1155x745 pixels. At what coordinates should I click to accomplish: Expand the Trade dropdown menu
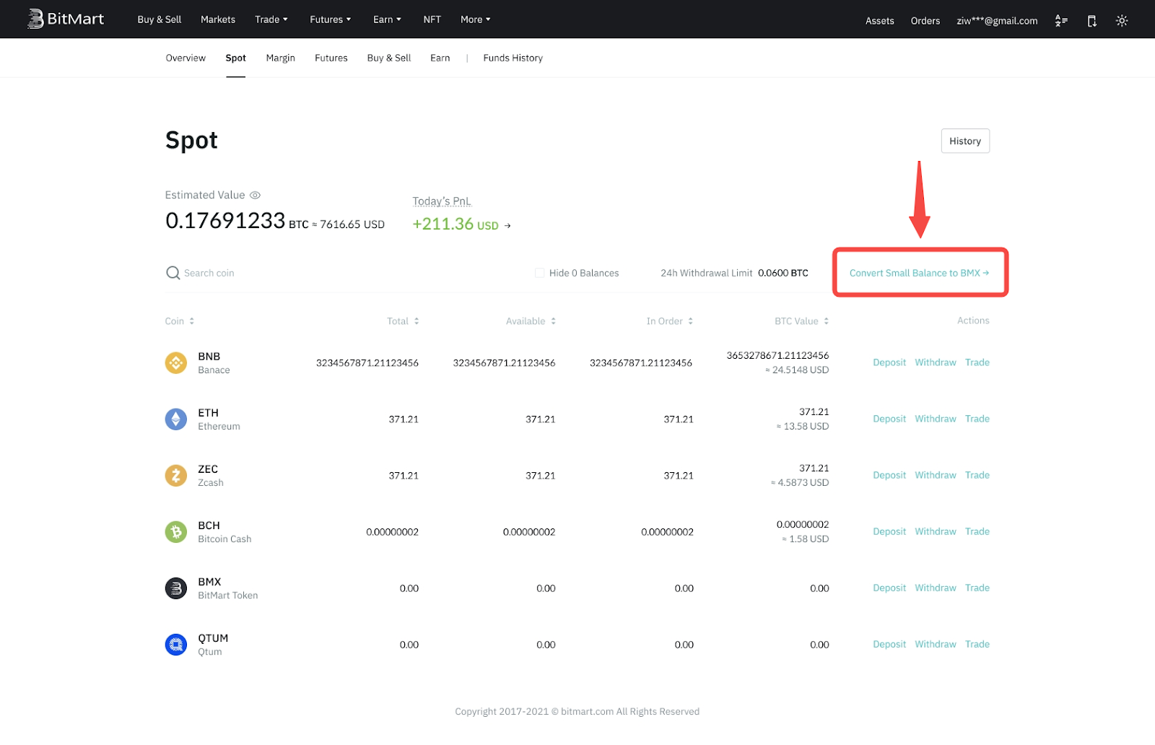pyautogui.click(x=271, y=19)
